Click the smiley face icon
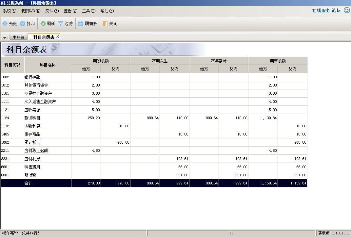The height and width of the screenshot is (237, 351). pos(347,10)
